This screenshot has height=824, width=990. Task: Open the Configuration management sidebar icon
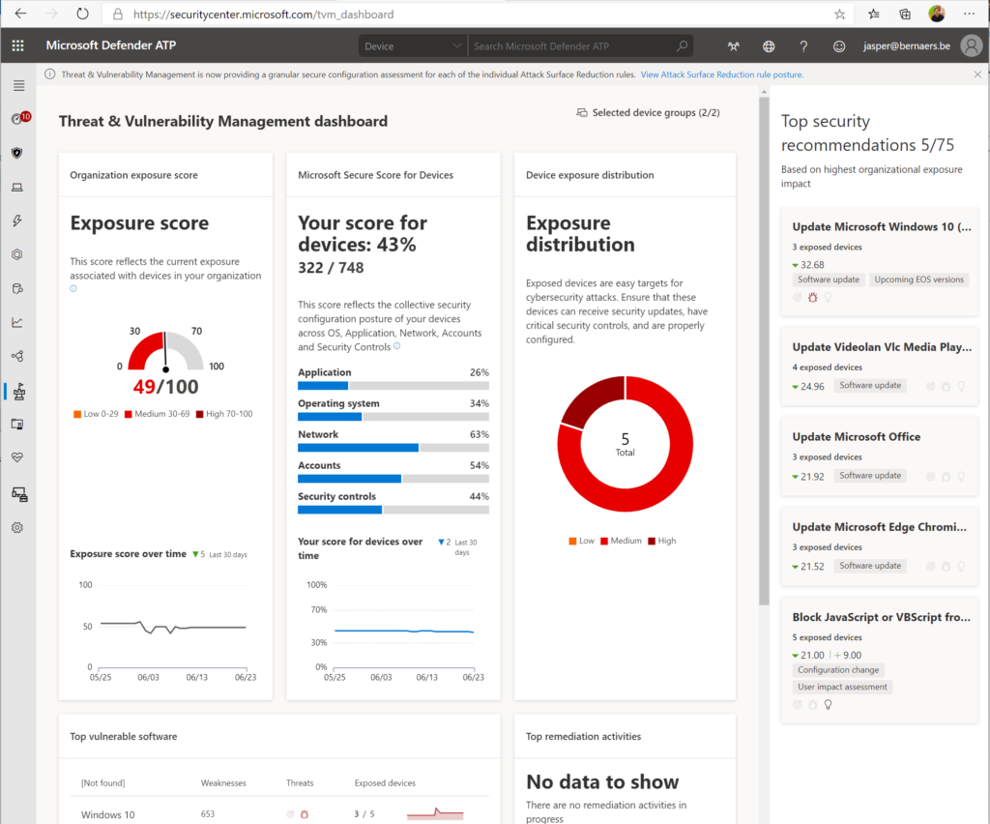[19, 494]
